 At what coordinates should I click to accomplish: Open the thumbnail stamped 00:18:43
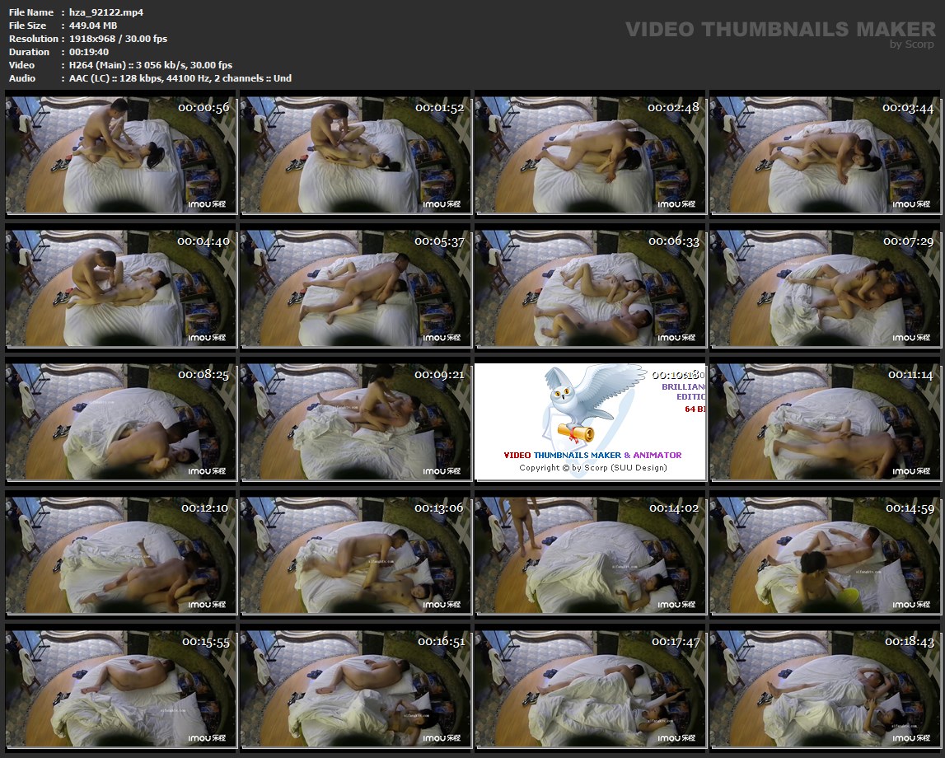825,689
